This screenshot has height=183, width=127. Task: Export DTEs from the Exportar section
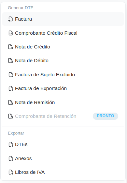coord(63,144)
